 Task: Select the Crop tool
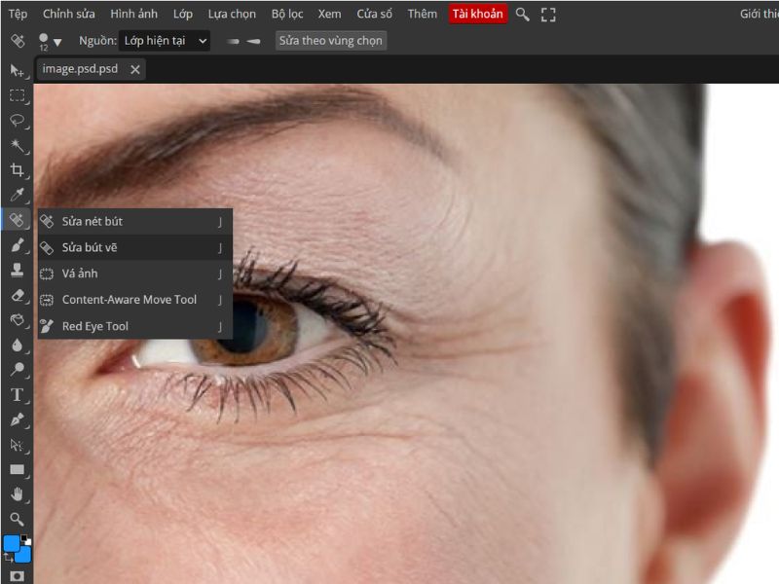(17, 170)
